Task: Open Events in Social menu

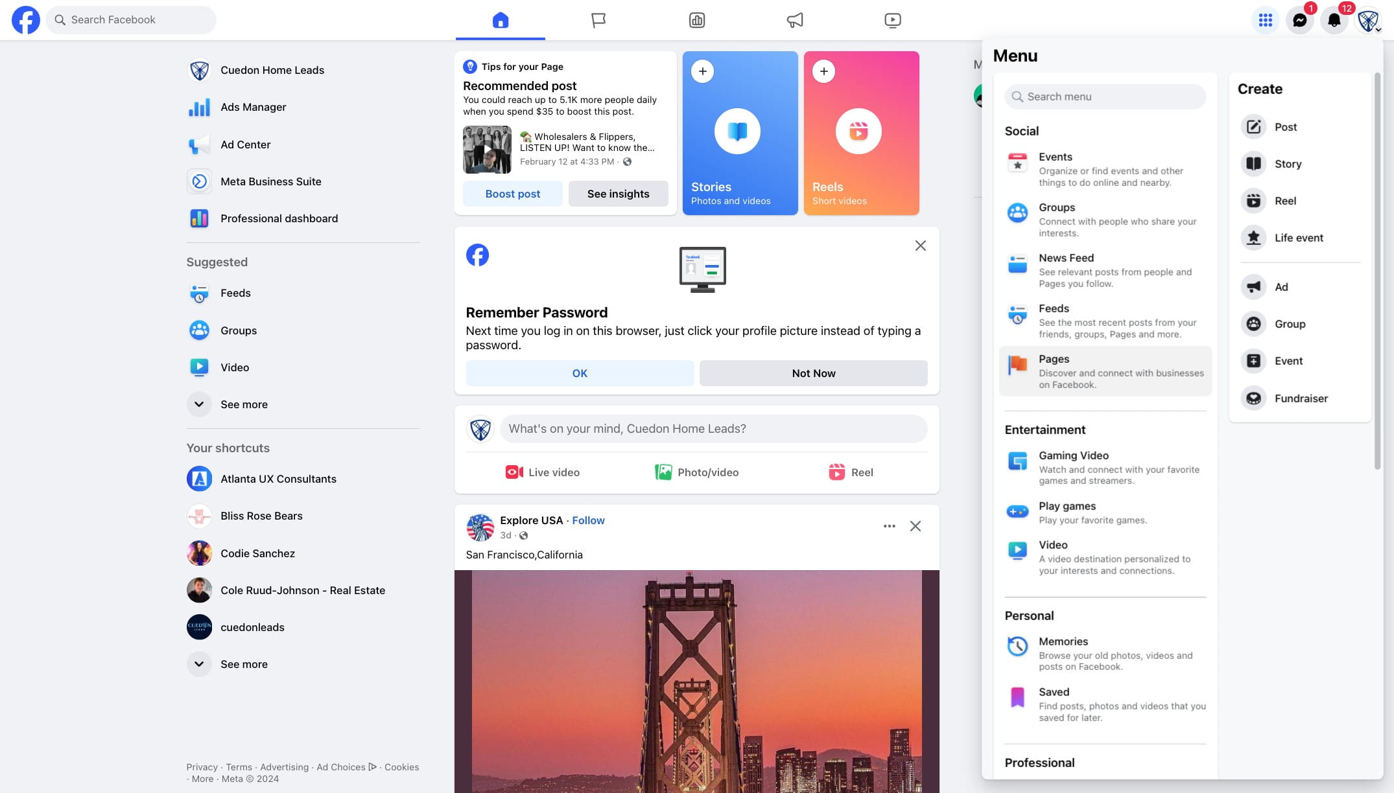Action: pyautogui.click(x=1105, y=169)
